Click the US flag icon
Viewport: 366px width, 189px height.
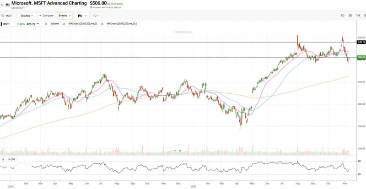8,5
